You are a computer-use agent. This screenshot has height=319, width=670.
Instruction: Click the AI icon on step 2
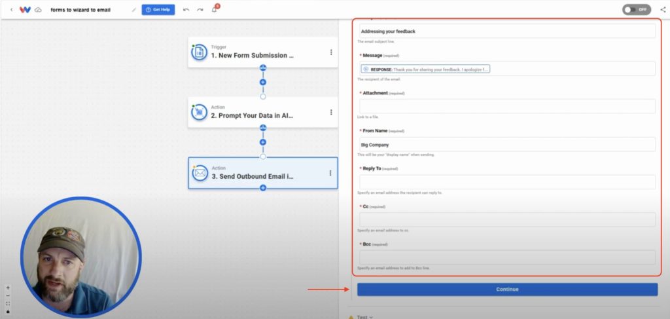pyautogui.click(x=199, y=112)
